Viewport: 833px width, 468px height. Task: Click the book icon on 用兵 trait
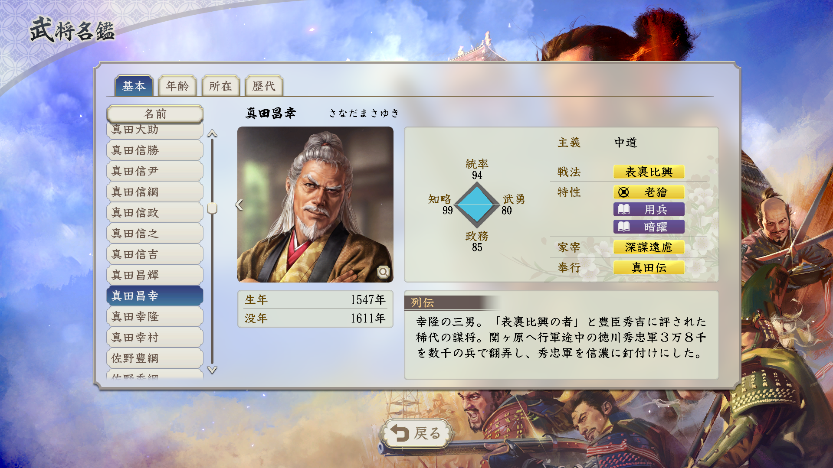623,209
